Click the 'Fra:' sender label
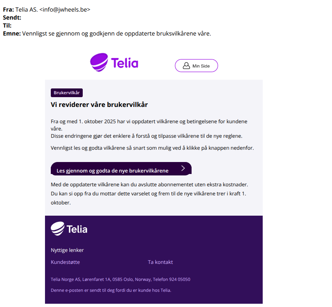Screen dimensions: 332x307 (x=8, y=10)
